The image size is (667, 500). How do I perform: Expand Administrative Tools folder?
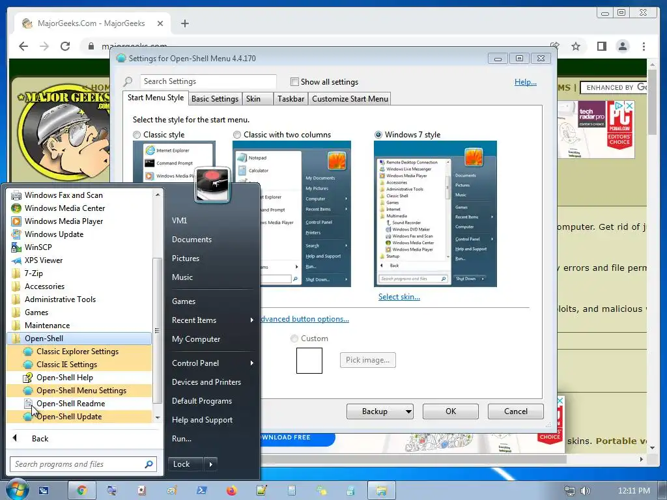tap(79, 299)
